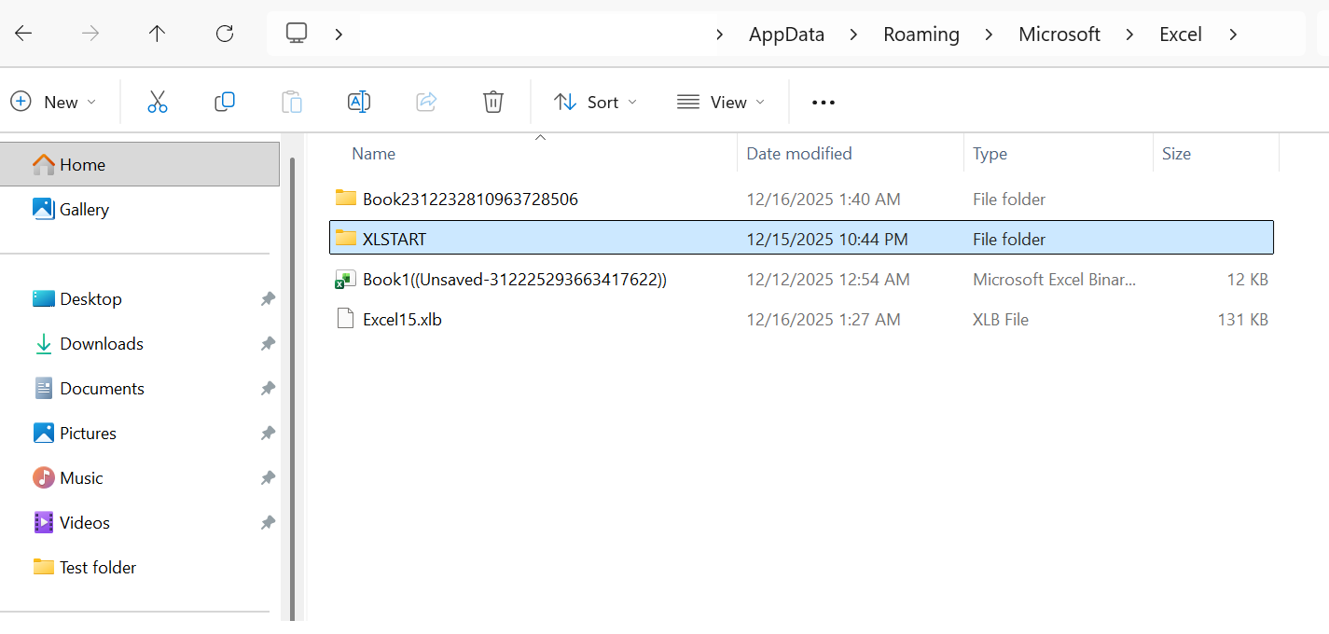Open the New item dropdown

coord(53,102)
